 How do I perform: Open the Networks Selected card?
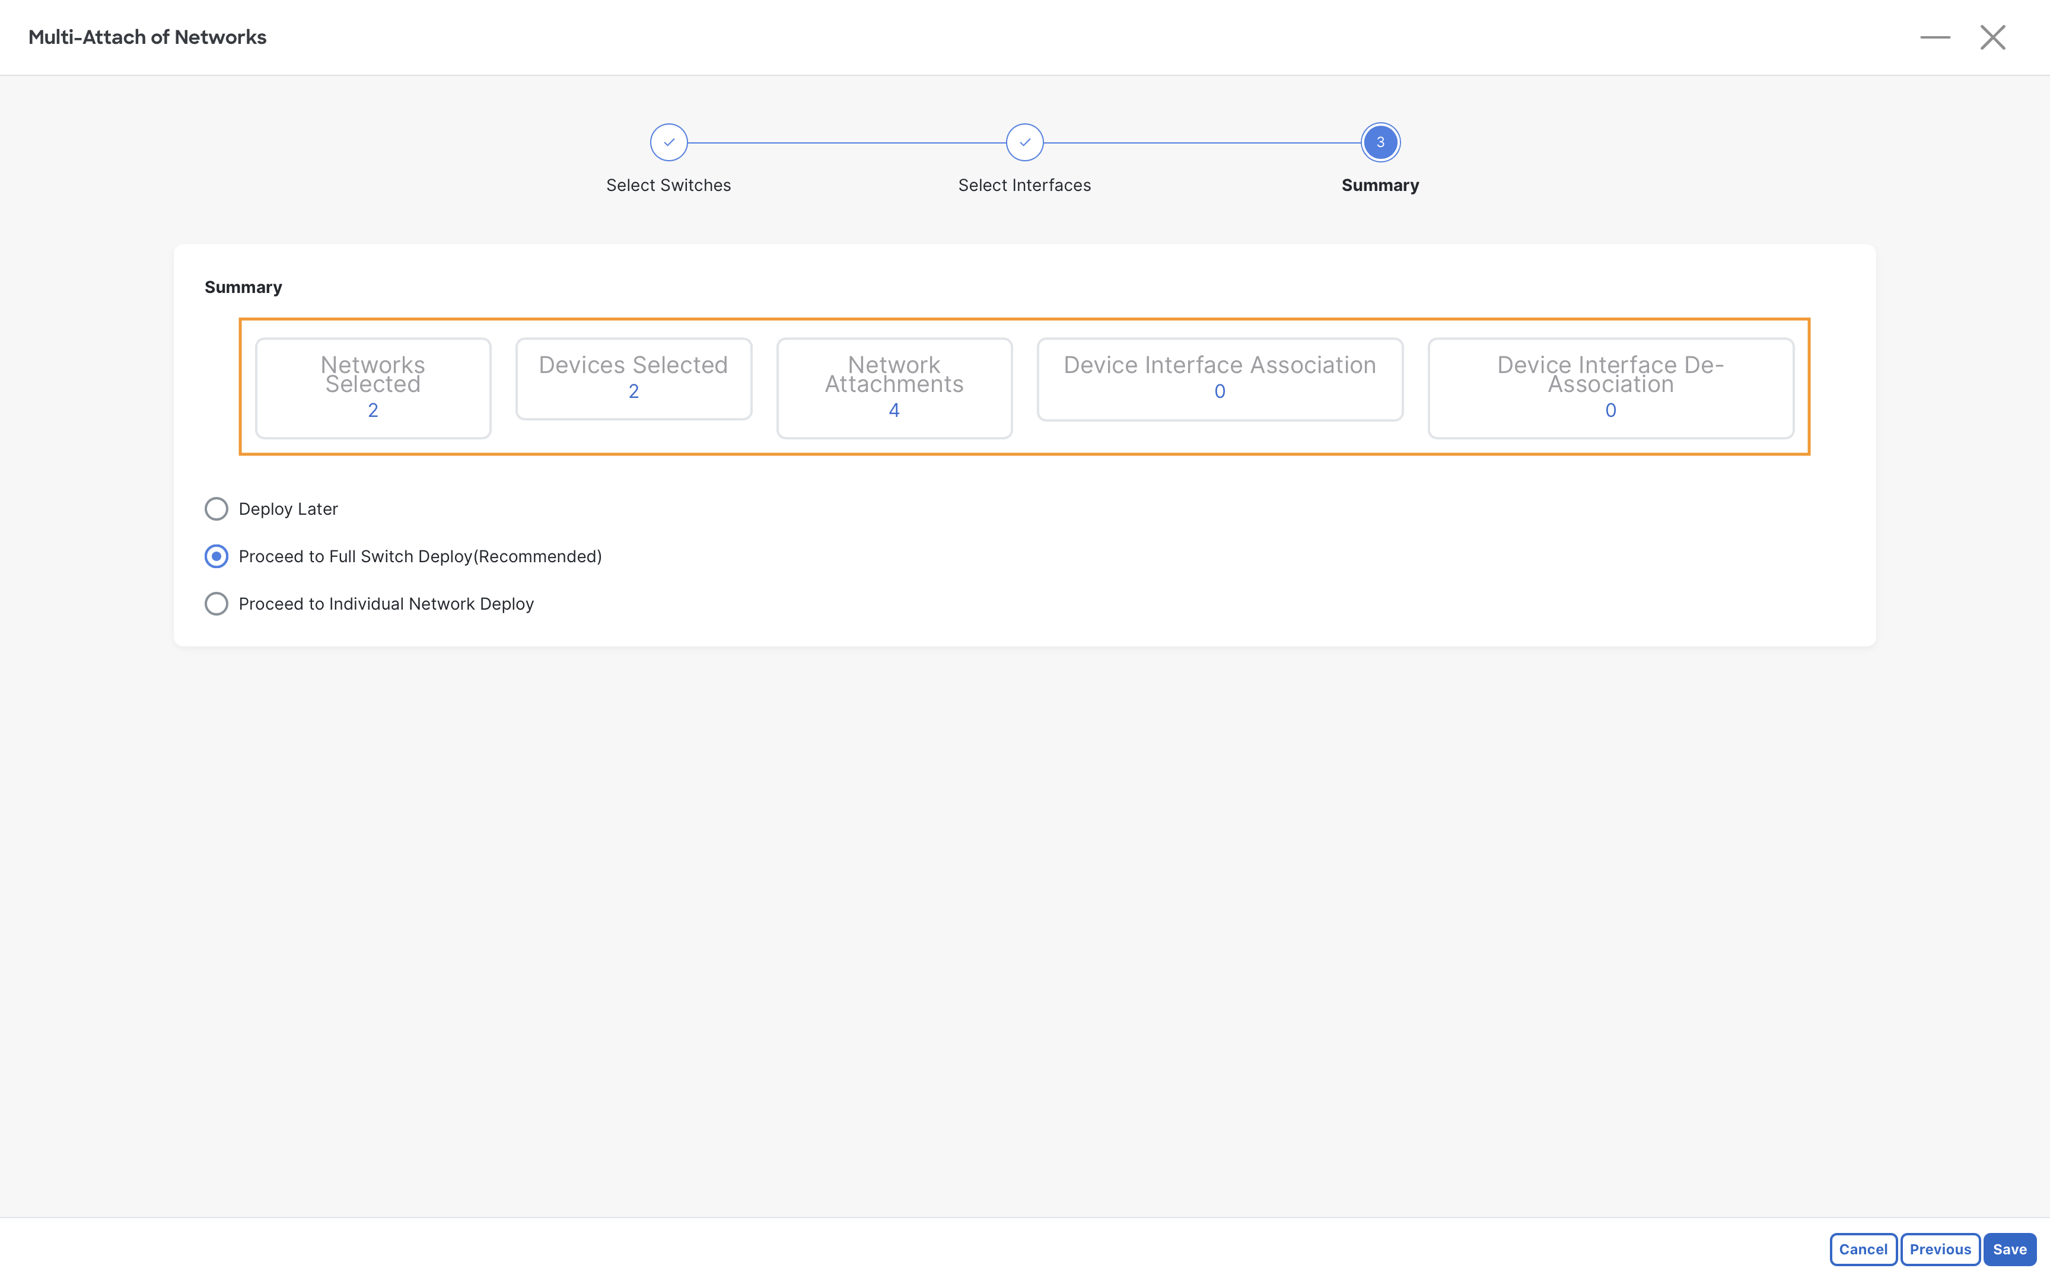[x=373, y=388]
